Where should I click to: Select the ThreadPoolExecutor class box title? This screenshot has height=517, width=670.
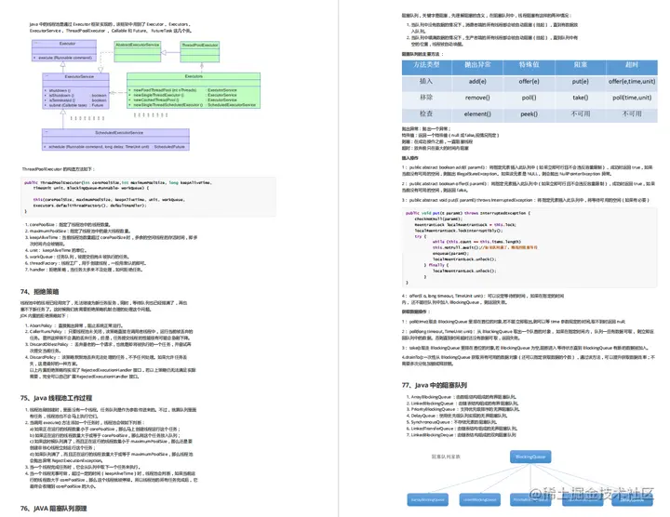[x=200, y=46]
